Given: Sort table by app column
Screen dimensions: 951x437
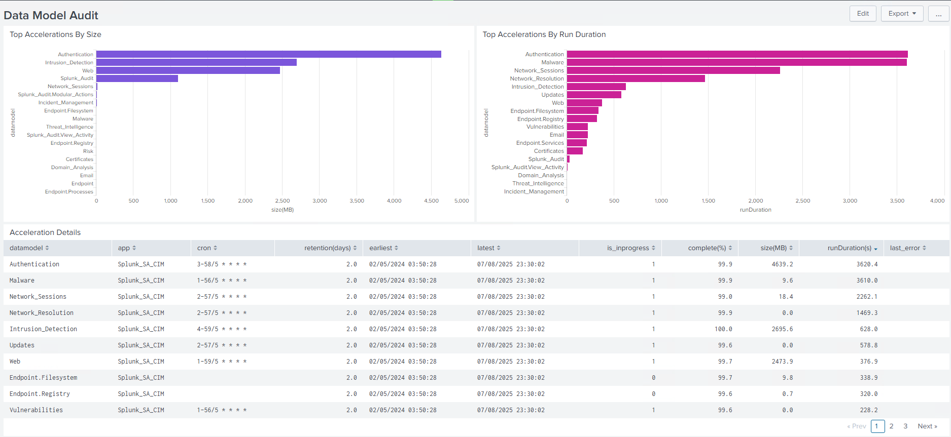Looking at the screenshot, I should click(x=127, y=248).
